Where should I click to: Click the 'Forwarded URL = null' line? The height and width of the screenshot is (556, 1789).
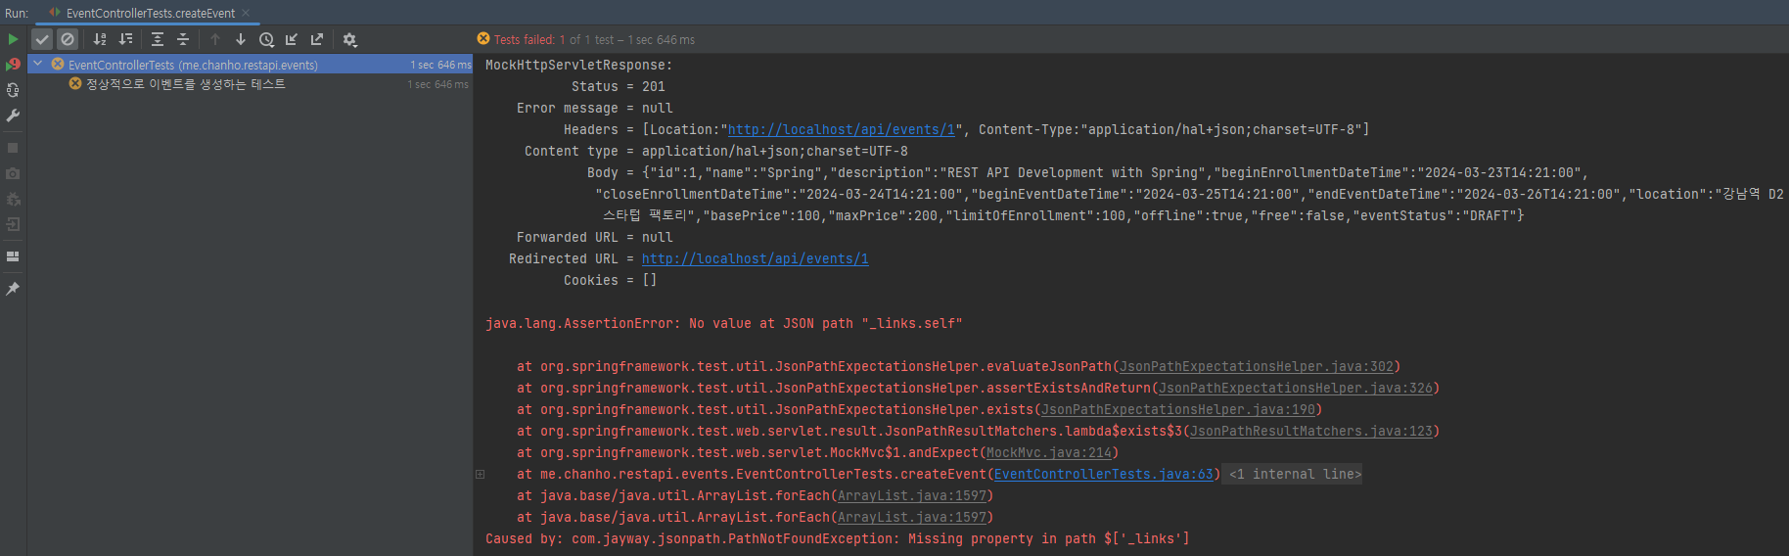point(594,237)
